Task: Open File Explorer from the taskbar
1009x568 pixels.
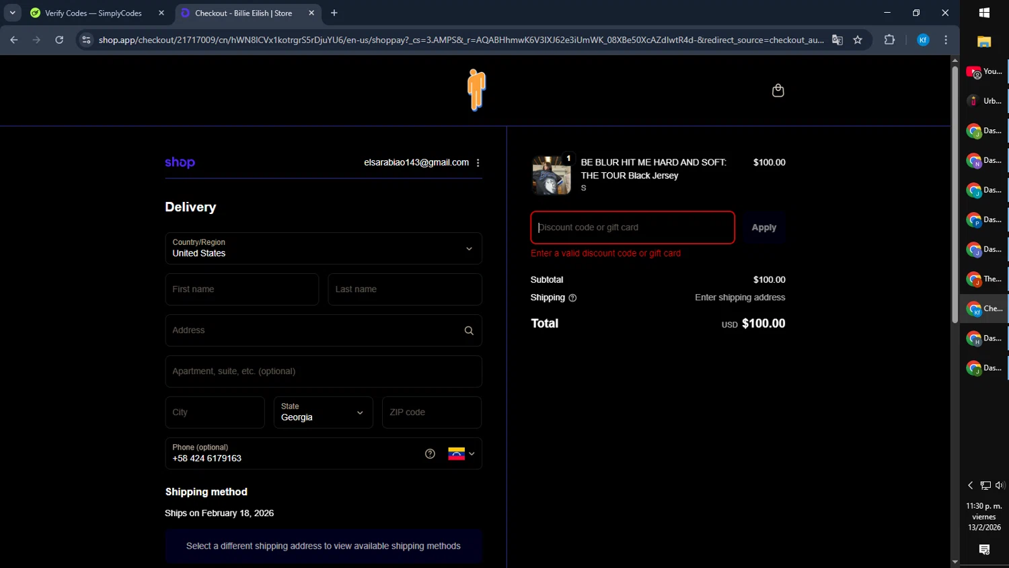Action: click(984, 42)
